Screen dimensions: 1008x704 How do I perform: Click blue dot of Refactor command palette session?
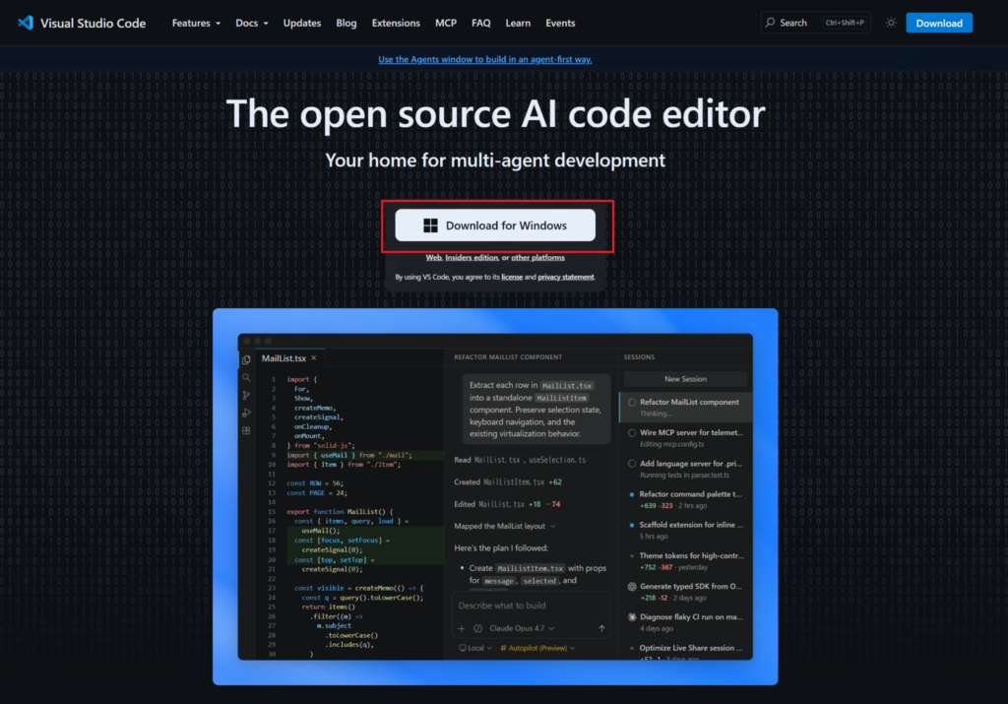(632, 494)
